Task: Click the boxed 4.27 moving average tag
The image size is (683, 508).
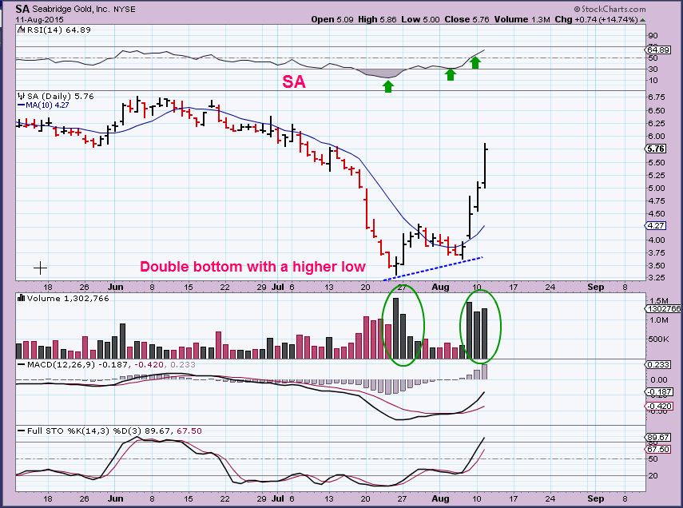Action: [x=656, y=226]
